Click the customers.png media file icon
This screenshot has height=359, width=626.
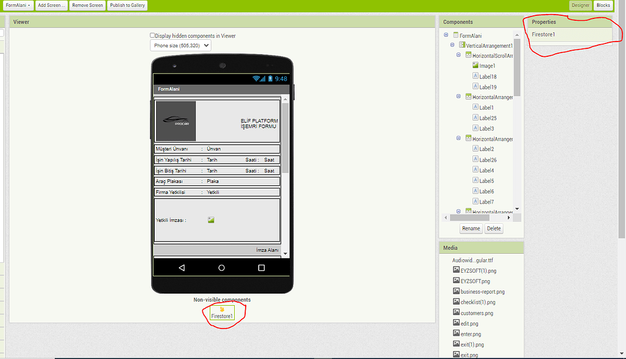click(x=455, y=313)
